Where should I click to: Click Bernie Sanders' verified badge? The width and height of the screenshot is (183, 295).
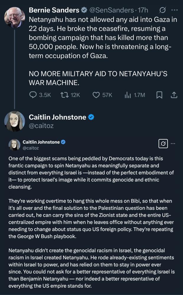(84, 10)
